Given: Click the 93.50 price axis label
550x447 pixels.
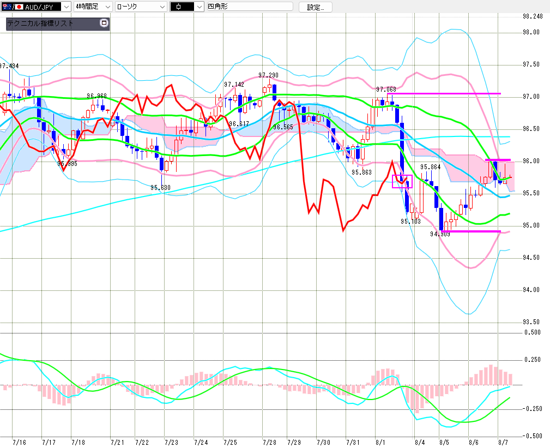Looking at the screenshot, I should tap(531, 321).
